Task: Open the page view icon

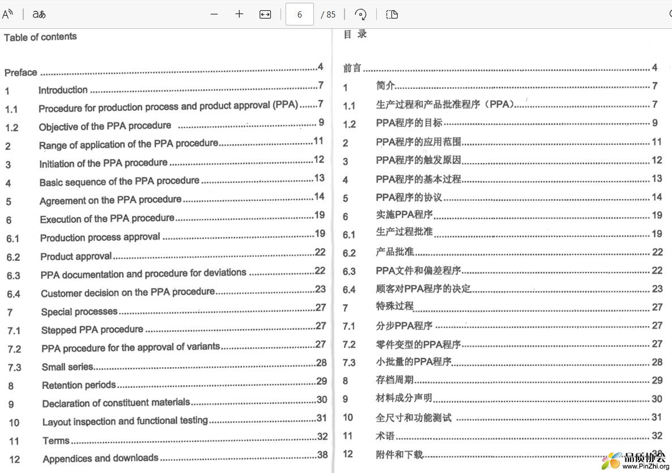Action: point(392,15)
